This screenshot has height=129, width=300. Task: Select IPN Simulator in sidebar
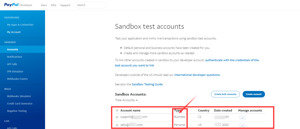15,71
